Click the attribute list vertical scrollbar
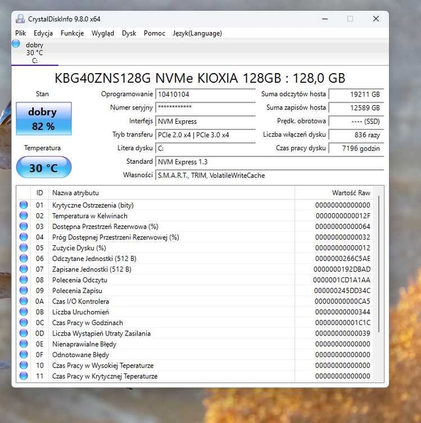 pyautogui.click(x=379, y=265)
